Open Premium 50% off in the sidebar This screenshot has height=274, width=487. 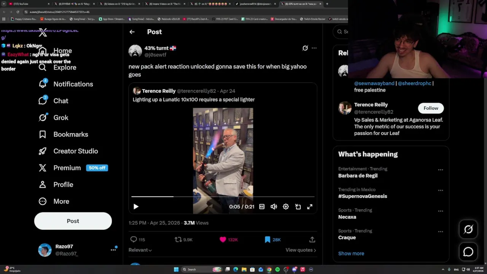pos(73,168)
